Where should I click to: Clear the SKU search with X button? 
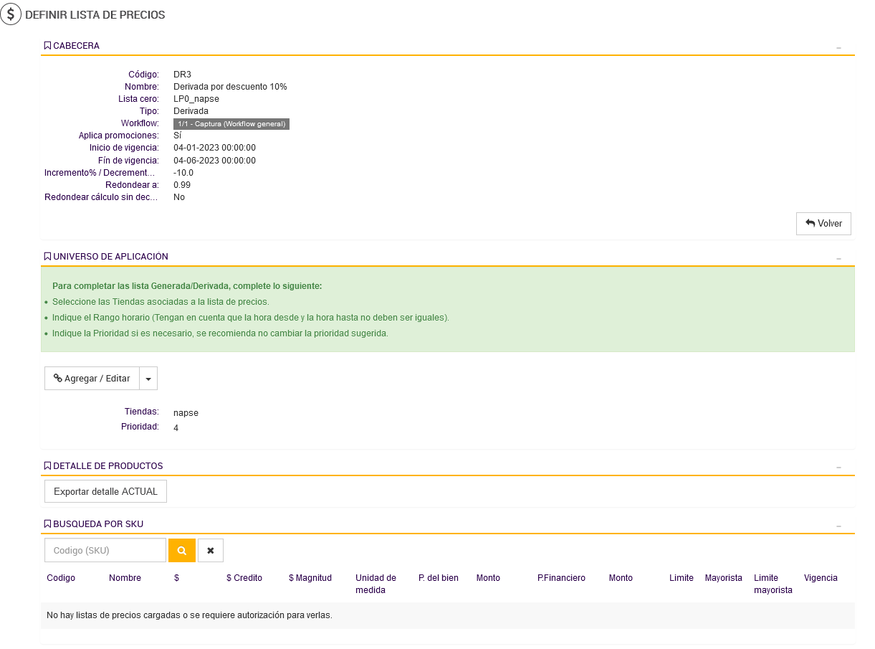211,551
